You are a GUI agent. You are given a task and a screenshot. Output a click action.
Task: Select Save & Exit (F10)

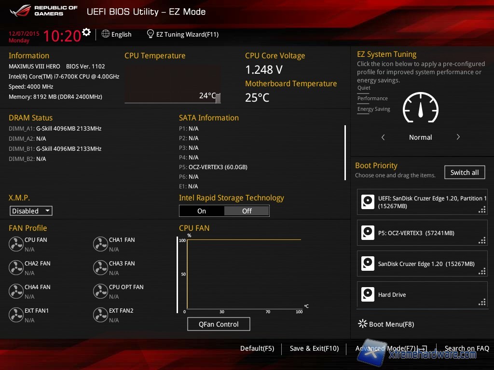pos(314,348)
